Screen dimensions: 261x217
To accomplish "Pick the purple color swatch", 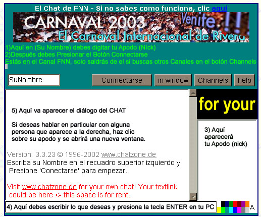I will (243, 204).
